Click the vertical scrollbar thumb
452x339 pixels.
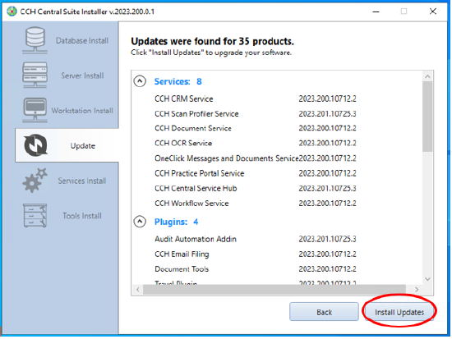(x=427, y=117)
